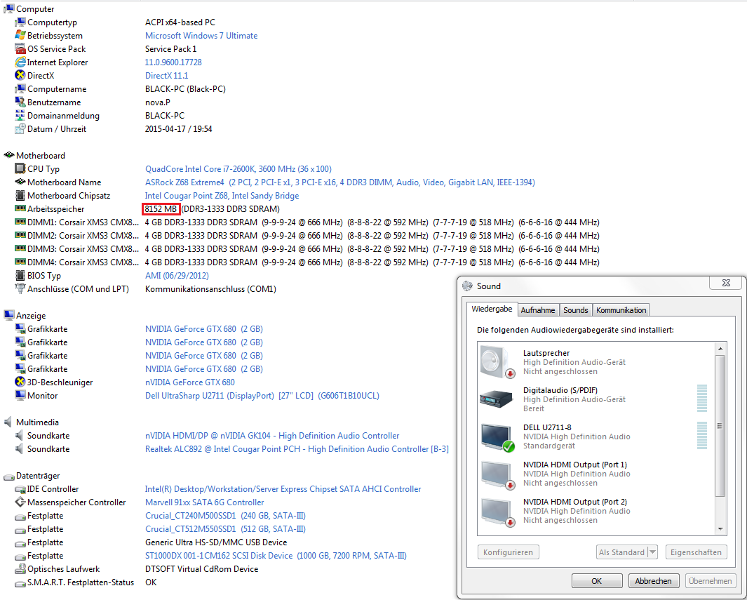Click the CPU Typ chip icon
The image size is (747, 600).
[x=20, y=168]
